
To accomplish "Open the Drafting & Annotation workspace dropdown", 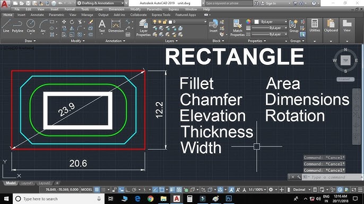I will pyautogui.click(x=100, y=3).
